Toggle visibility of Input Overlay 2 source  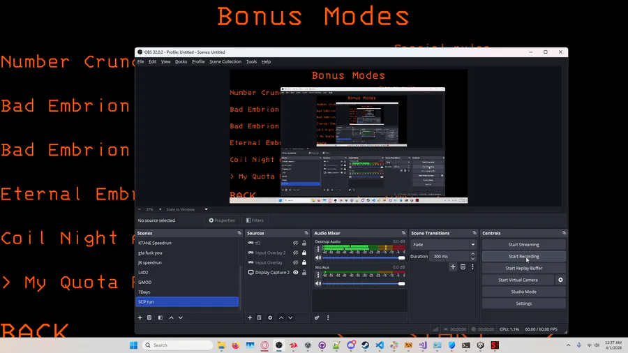[x=296, y=253]
